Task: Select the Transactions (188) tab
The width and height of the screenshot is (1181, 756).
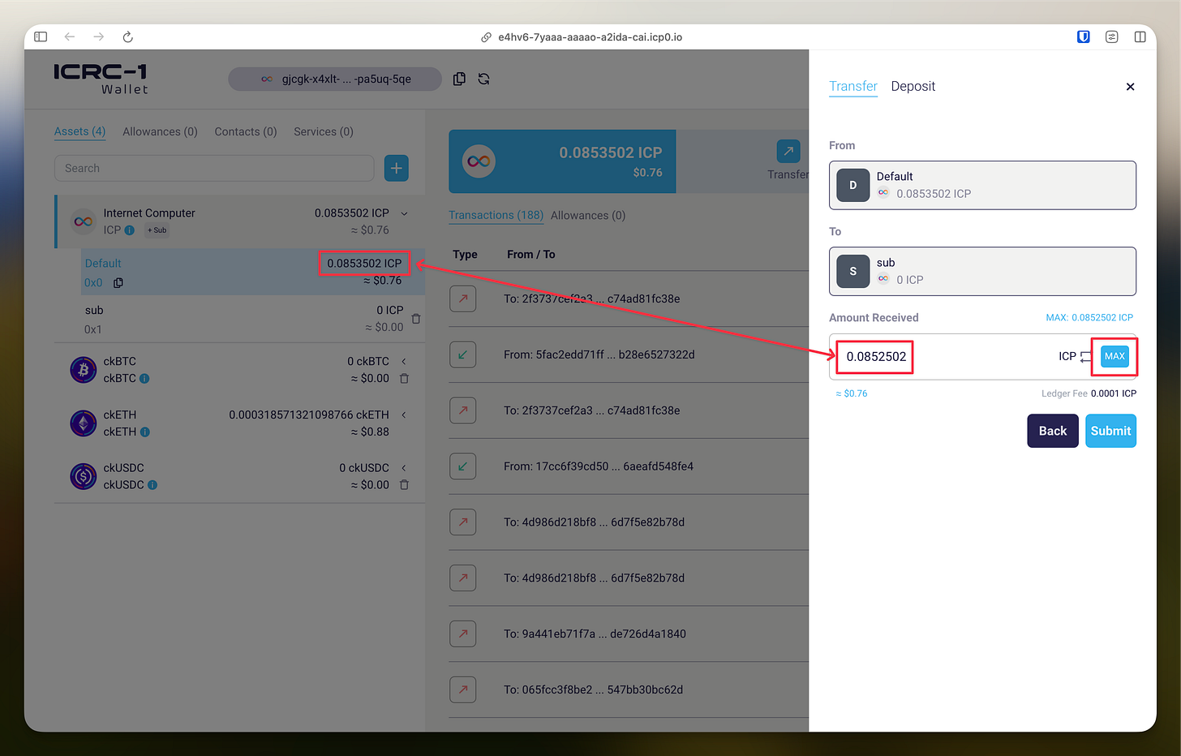Action: click(x=496, y=215)
